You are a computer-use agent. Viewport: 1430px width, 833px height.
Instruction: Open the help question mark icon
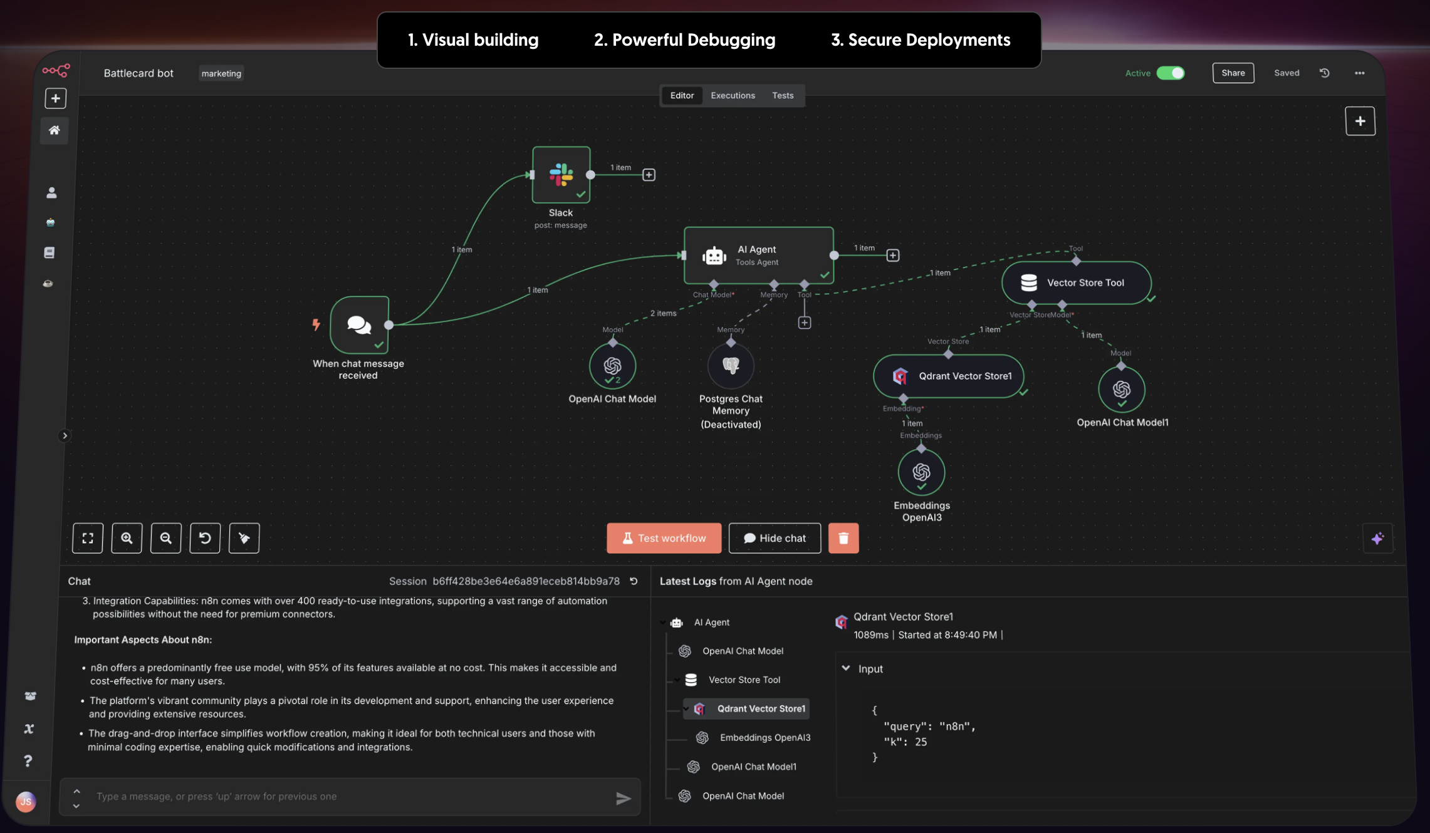point(28,760)
